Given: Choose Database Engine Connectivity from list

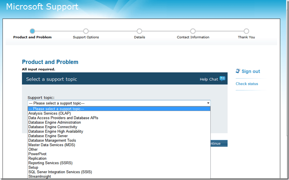Looking at the screenshot, I should point(53,127).
